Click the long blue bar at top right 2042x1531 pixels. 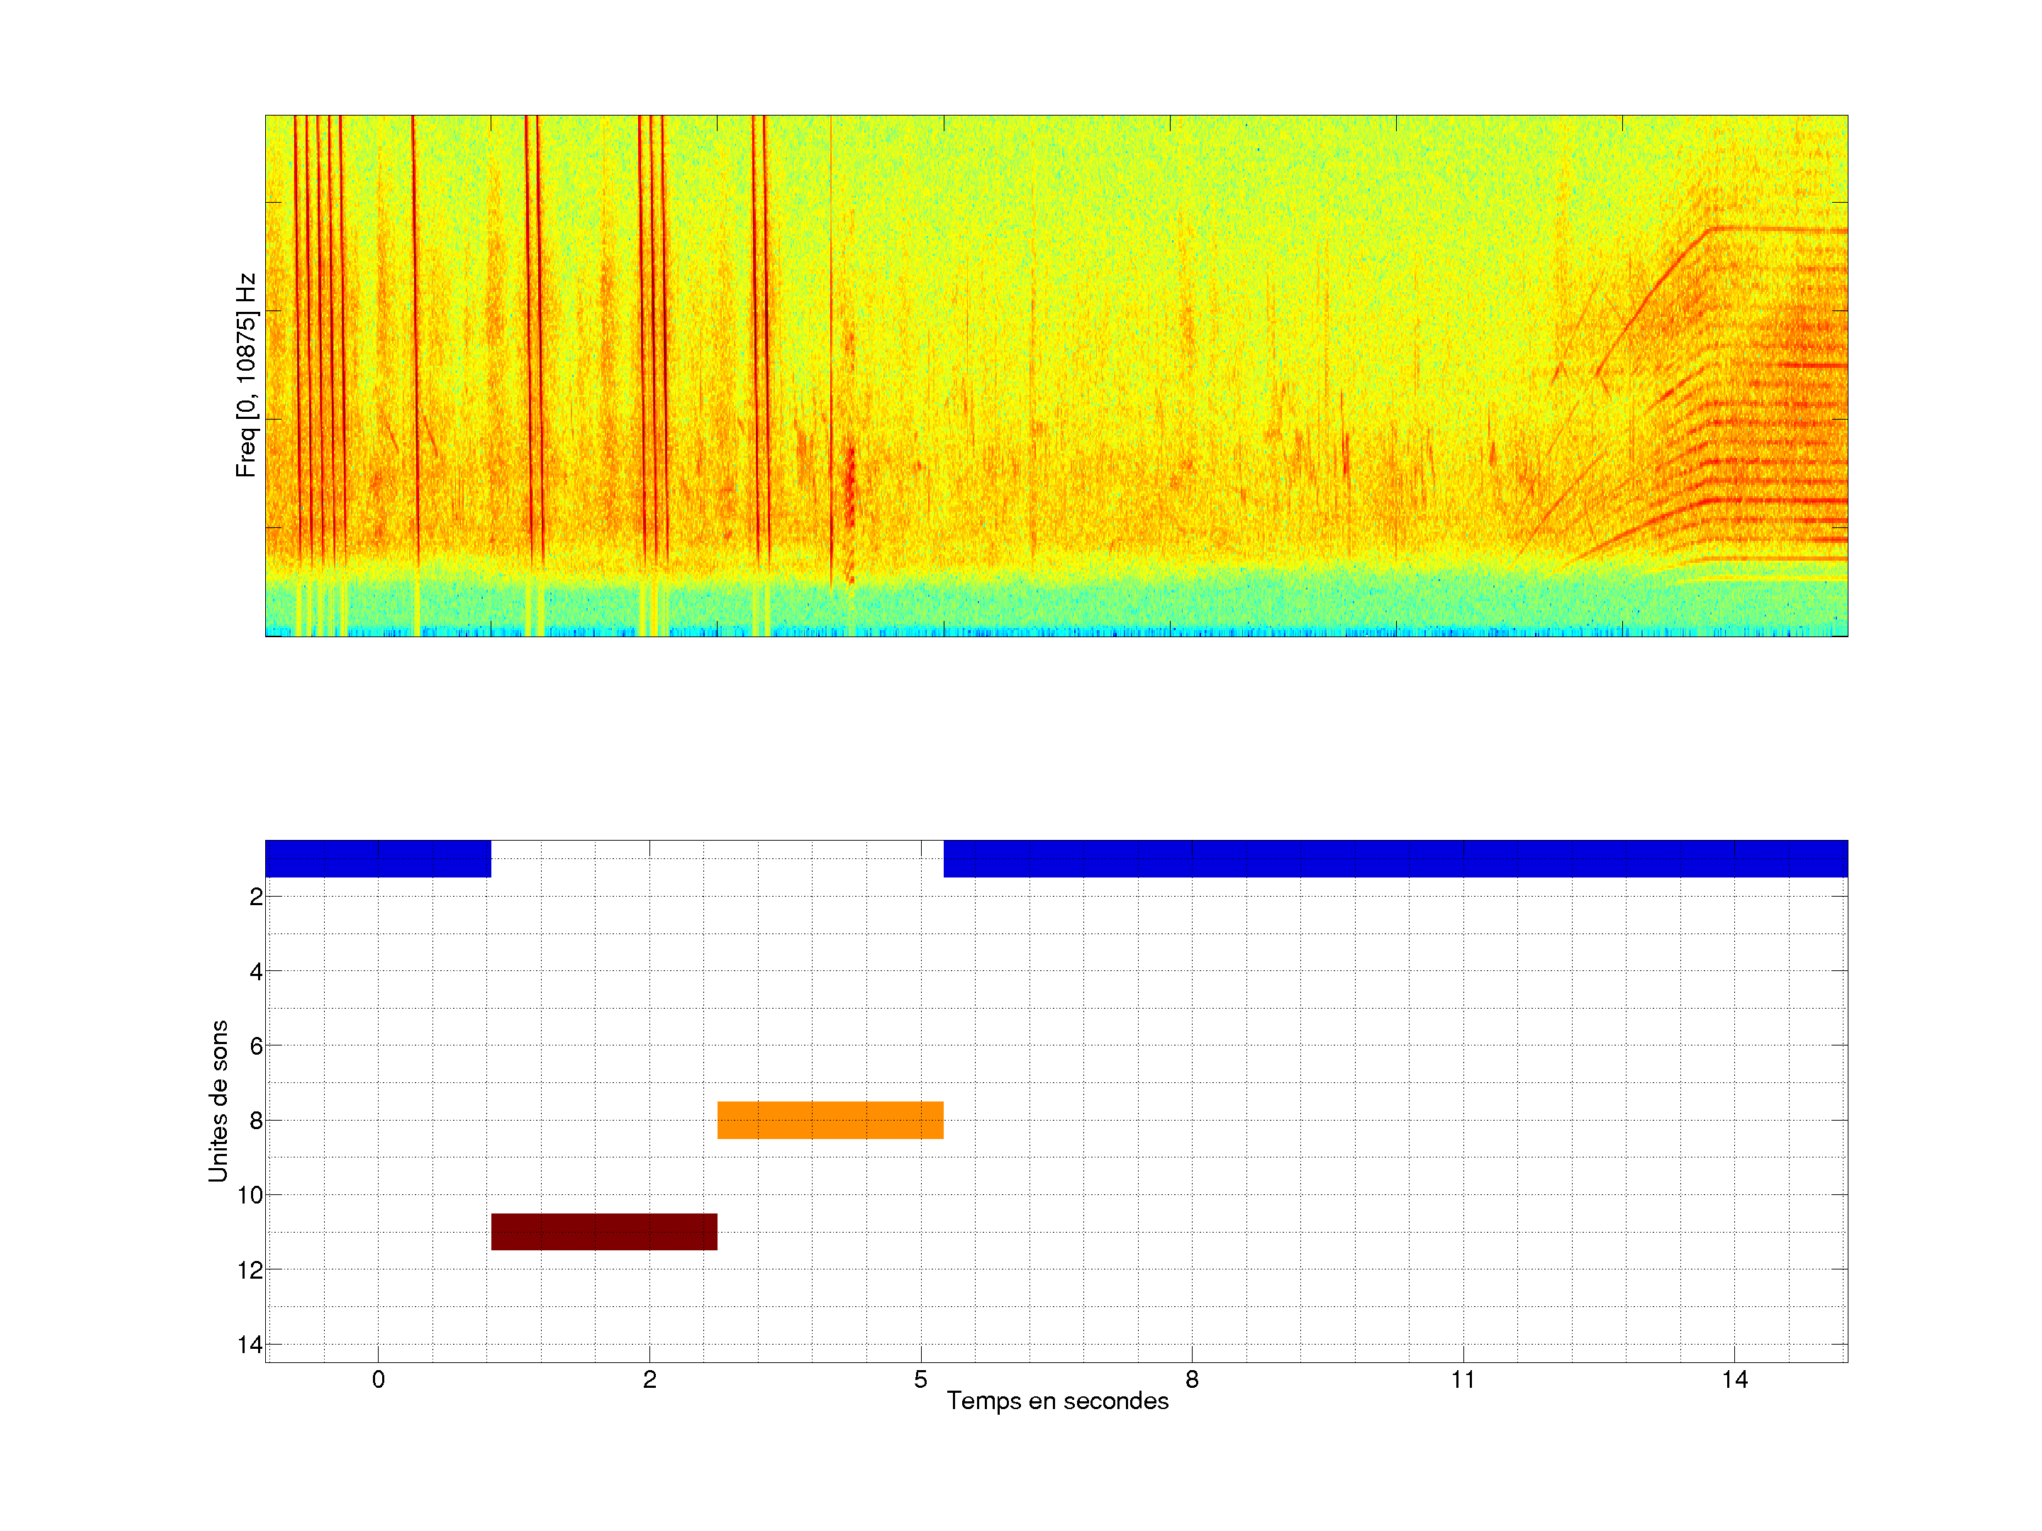pos(1395,858)
